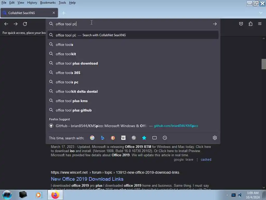Open the GitHub brian8544/KMSpico Firefox suggestion
The height and width of the screenshot is (200, 266).
tap(133, 126)
